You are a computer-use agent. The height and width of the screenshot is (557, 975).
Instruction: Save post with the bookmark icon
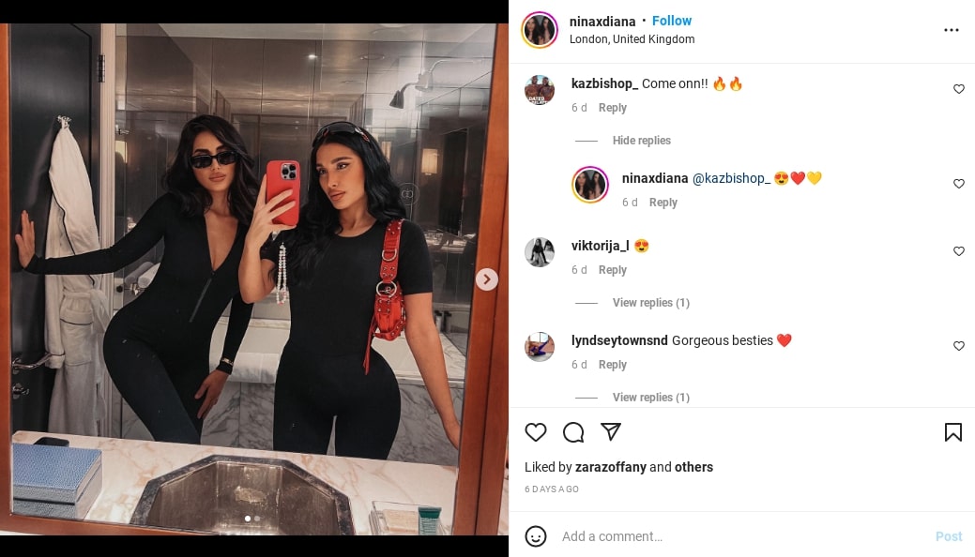click(x=953, y=432)
